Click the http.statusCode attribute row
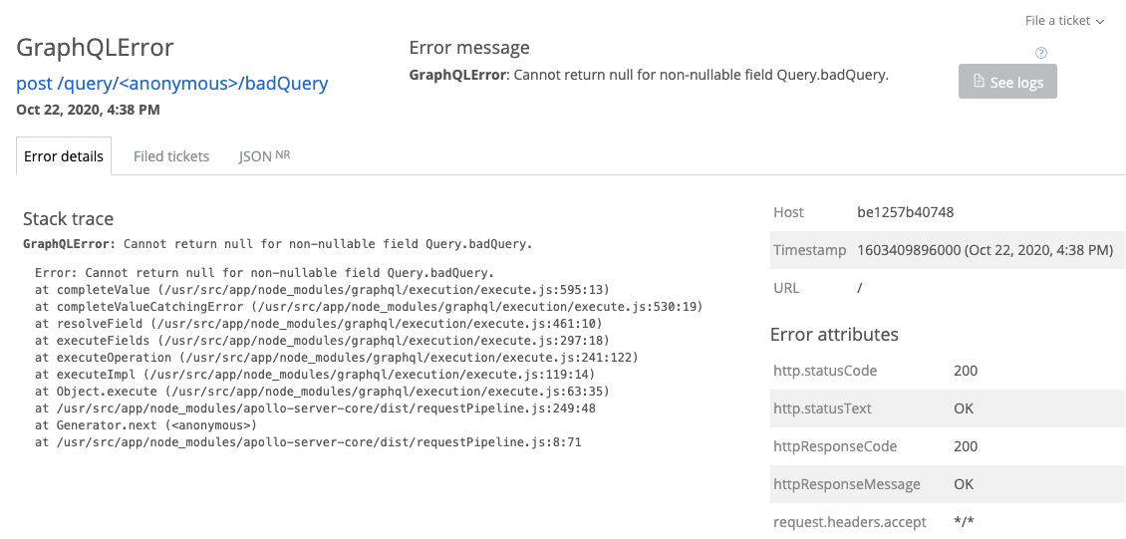This screenshot has height=539, width=1126. point(948,371)
